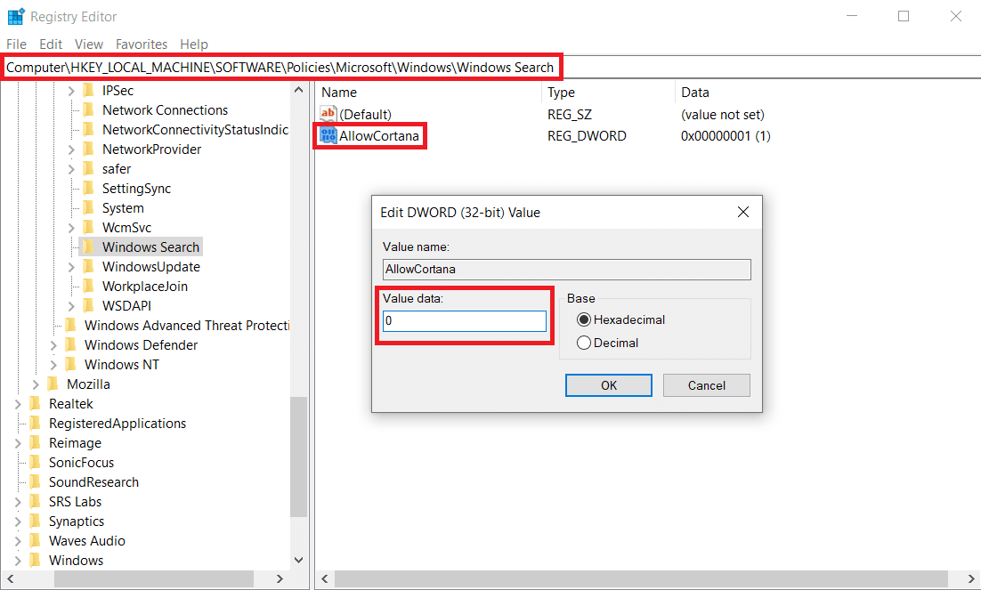Cancel the Edit DWORD dialog
This screenshot has height=590, width=981.
coord(706,384)
